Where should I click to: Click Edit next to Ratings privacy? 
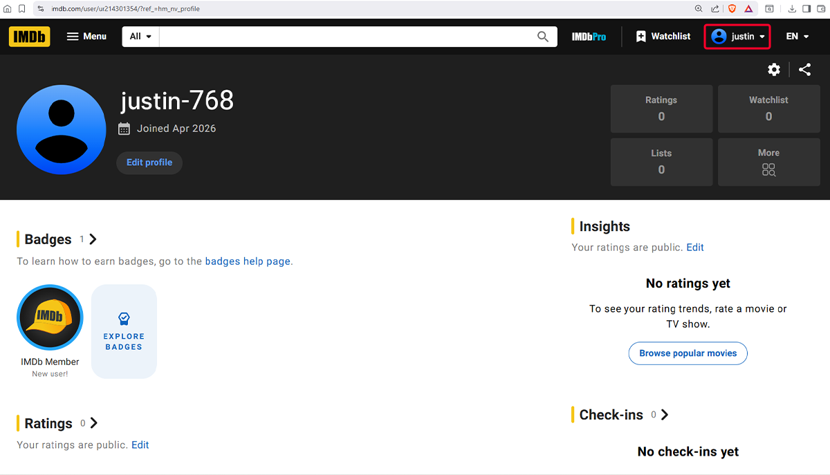click(x=140, y=445)
